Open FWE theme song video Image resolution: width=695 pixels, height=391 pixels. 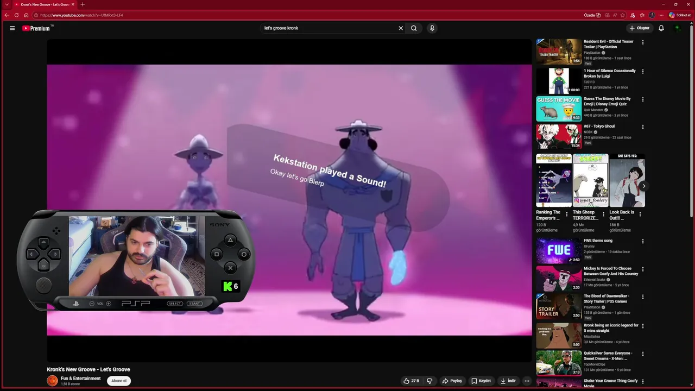pyautogui.click(x=559, y=251)
